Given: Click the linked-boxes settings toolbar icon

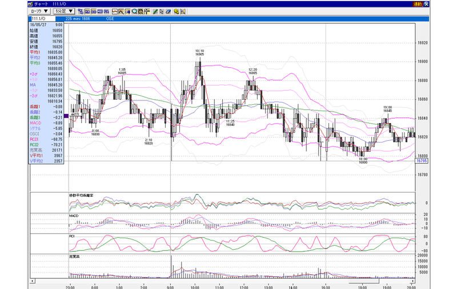Looking at the screenshot, I should point(81,11).
